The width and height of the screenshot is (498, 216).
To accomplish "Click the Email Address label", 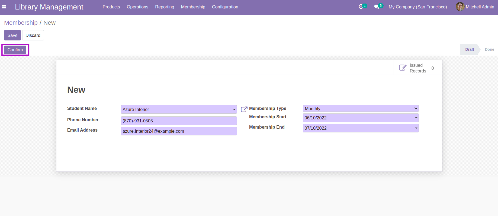I will tap(82, 130).
